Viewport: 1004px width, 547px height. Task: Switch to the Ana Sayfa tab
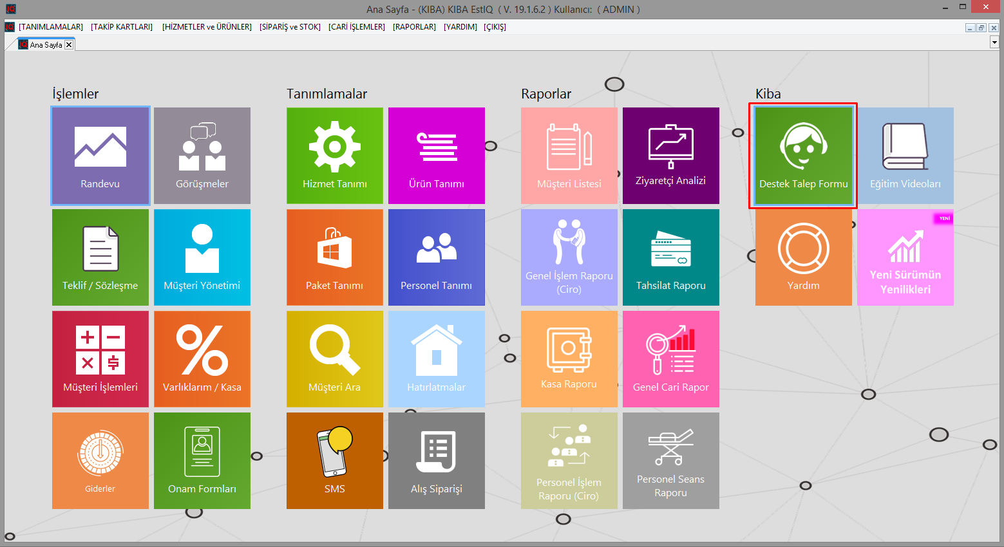(x=45, y=45)
